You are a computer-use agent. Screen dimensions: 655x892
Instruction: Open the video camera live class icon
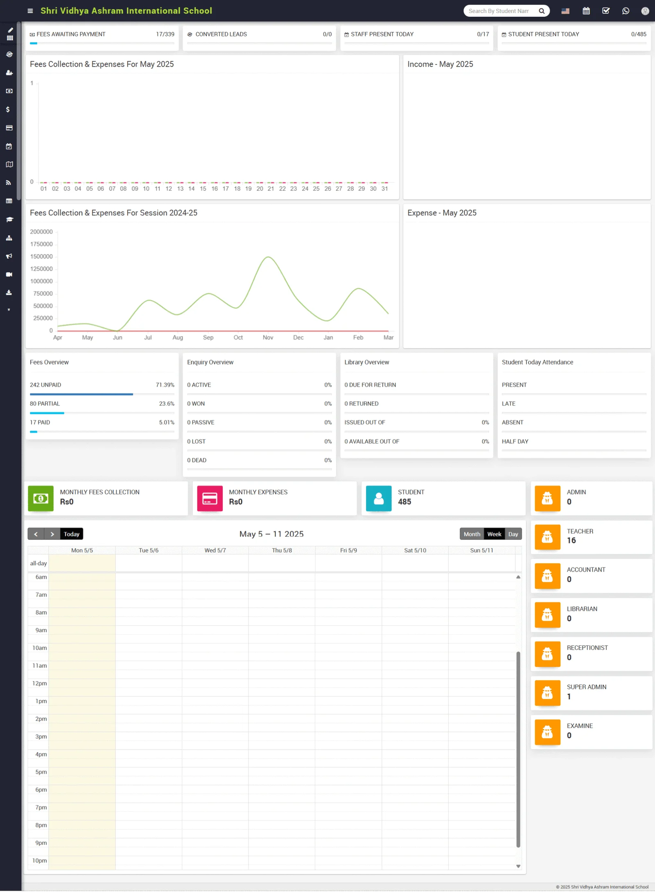9,274
